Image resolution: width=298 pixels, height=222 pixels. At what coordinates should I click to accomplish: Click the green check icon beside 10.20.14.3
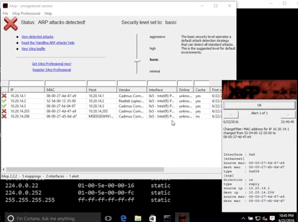click(4, 106)
